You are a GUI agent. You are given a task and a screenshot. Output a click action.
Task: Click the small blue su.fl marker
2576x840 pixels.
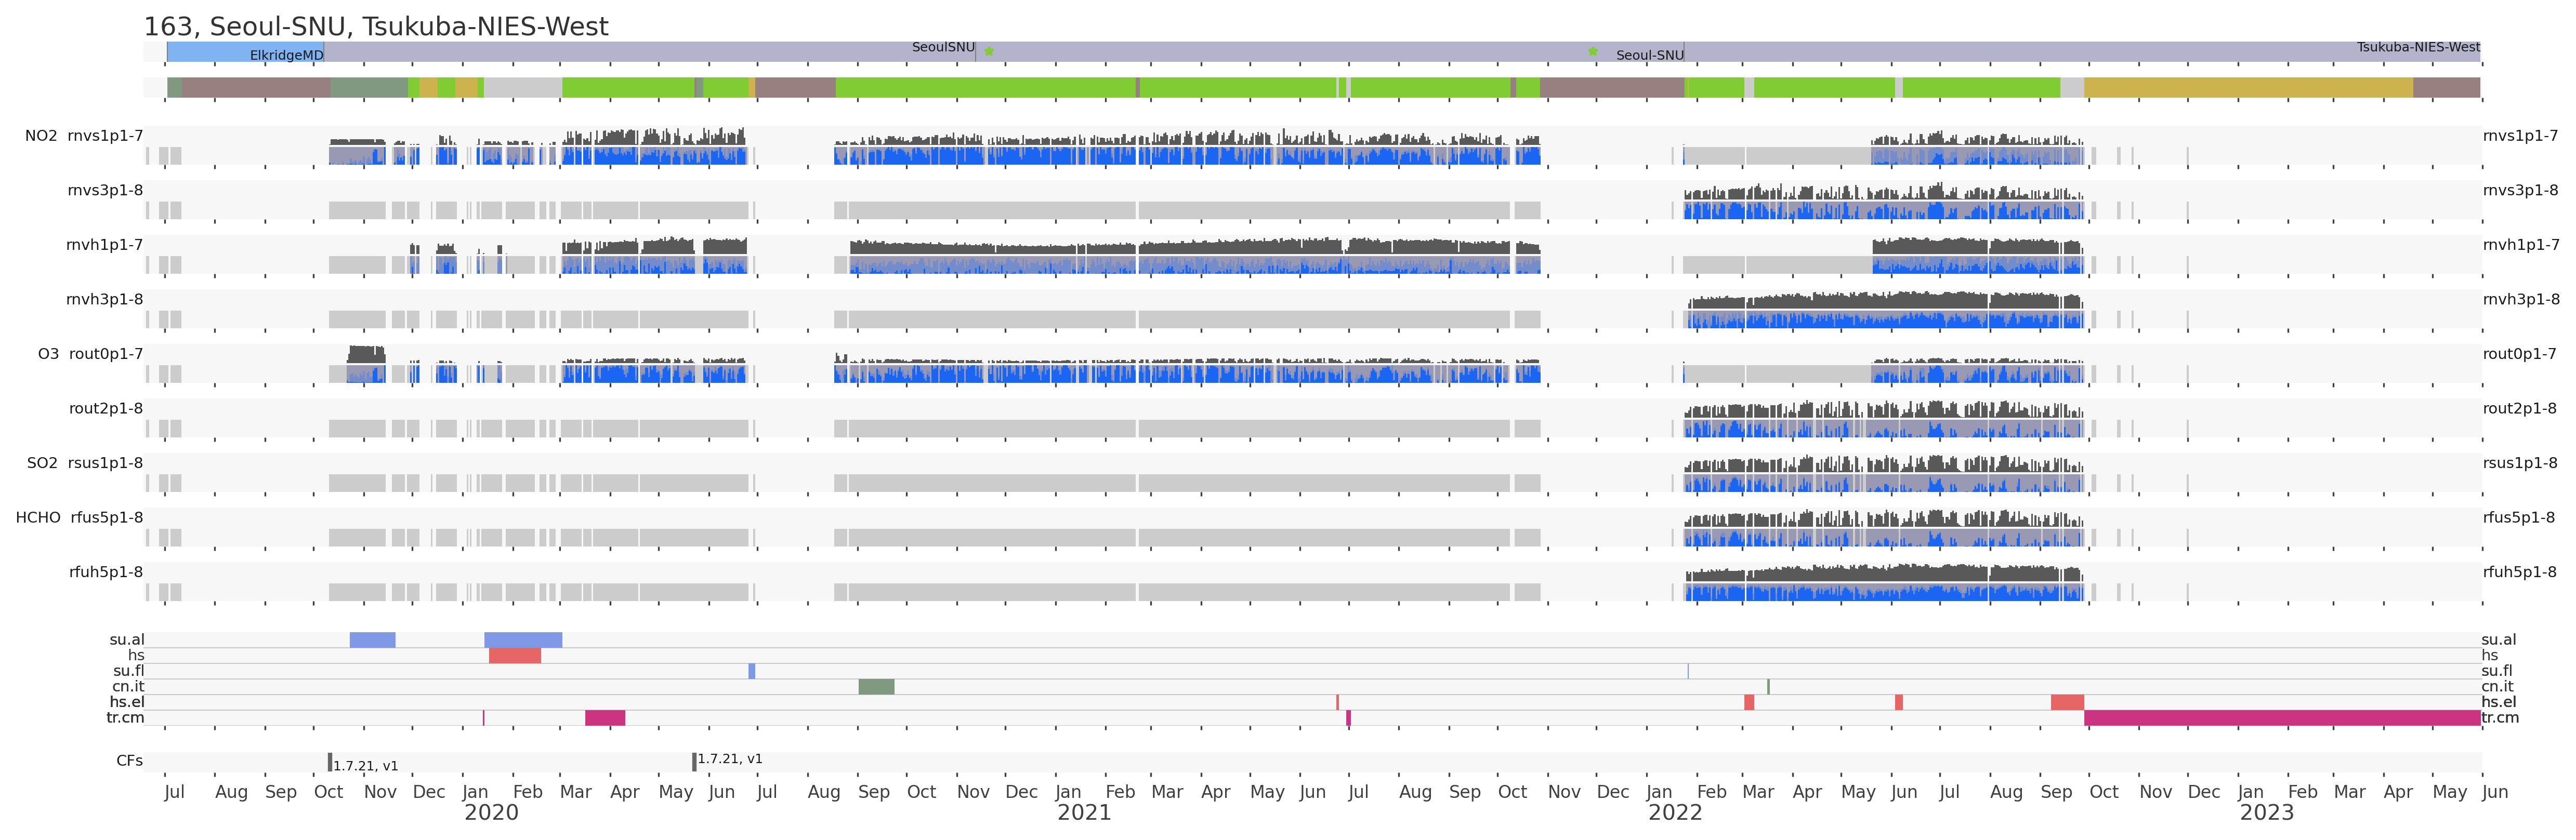[x=751, y=671]
